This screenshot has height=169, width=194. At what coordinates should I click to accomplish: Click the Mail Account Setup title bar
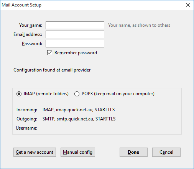coord(89,5)
